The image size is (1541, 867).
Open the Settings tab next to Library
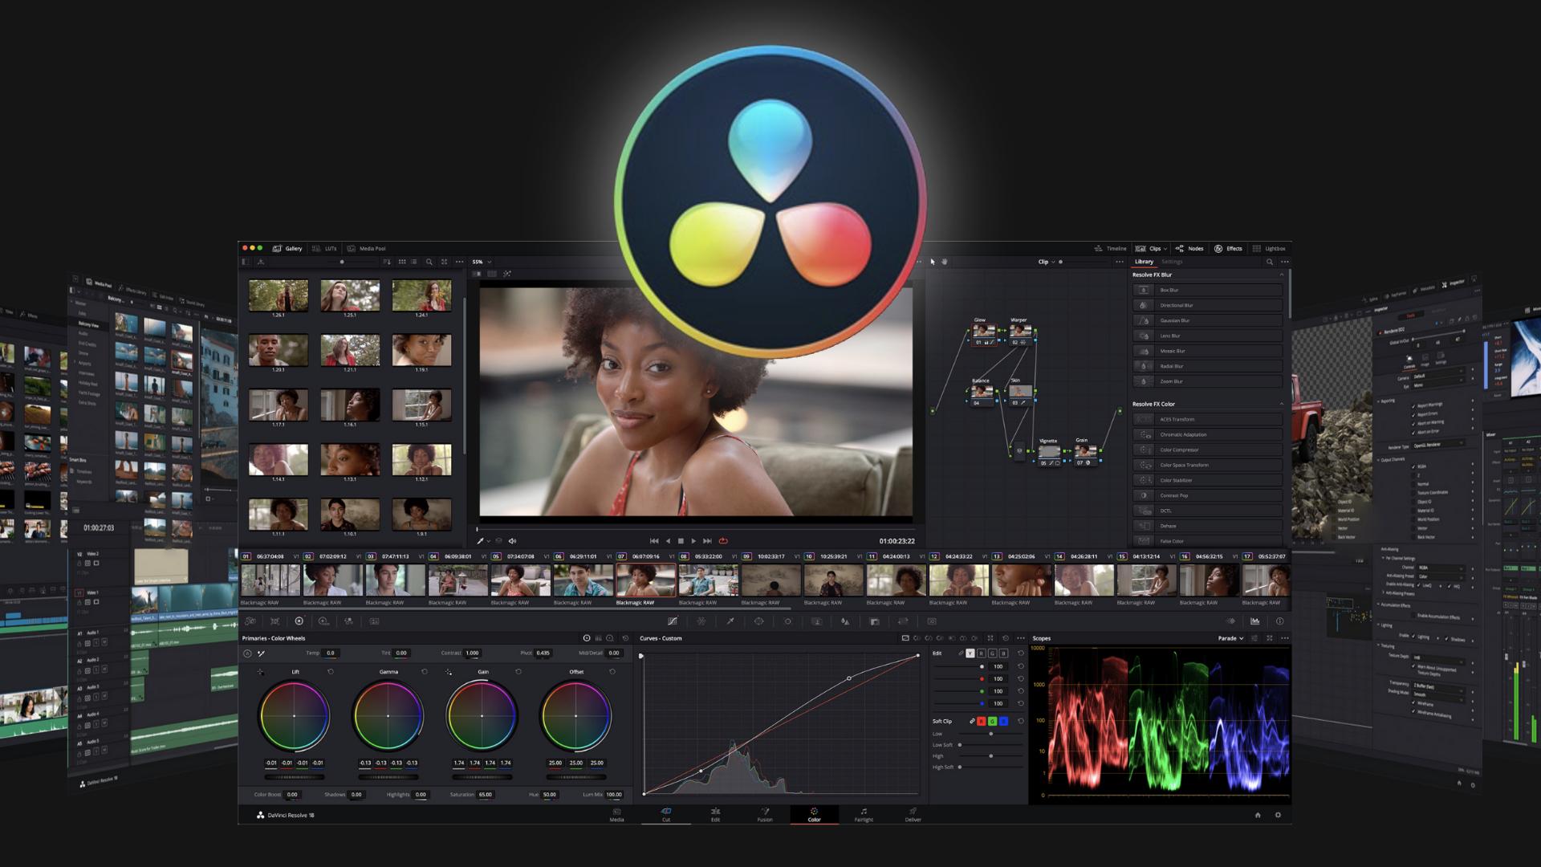pyautogui.click(x=1171, y=262)
